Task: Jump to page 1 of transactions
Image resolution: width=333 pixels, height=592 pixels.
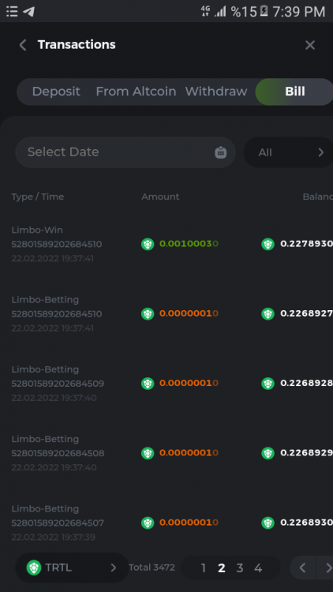Action: click(x=204, y=568)
